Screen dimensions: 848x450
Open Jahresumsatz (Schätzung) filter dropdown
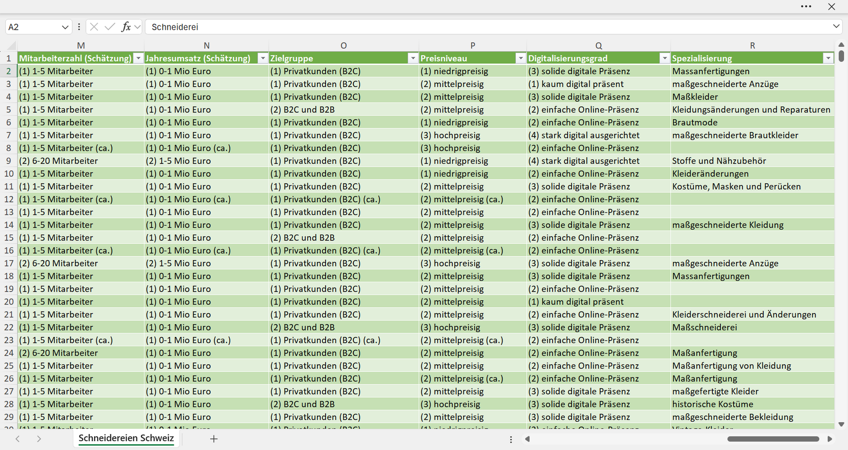[x=263, y=58]
